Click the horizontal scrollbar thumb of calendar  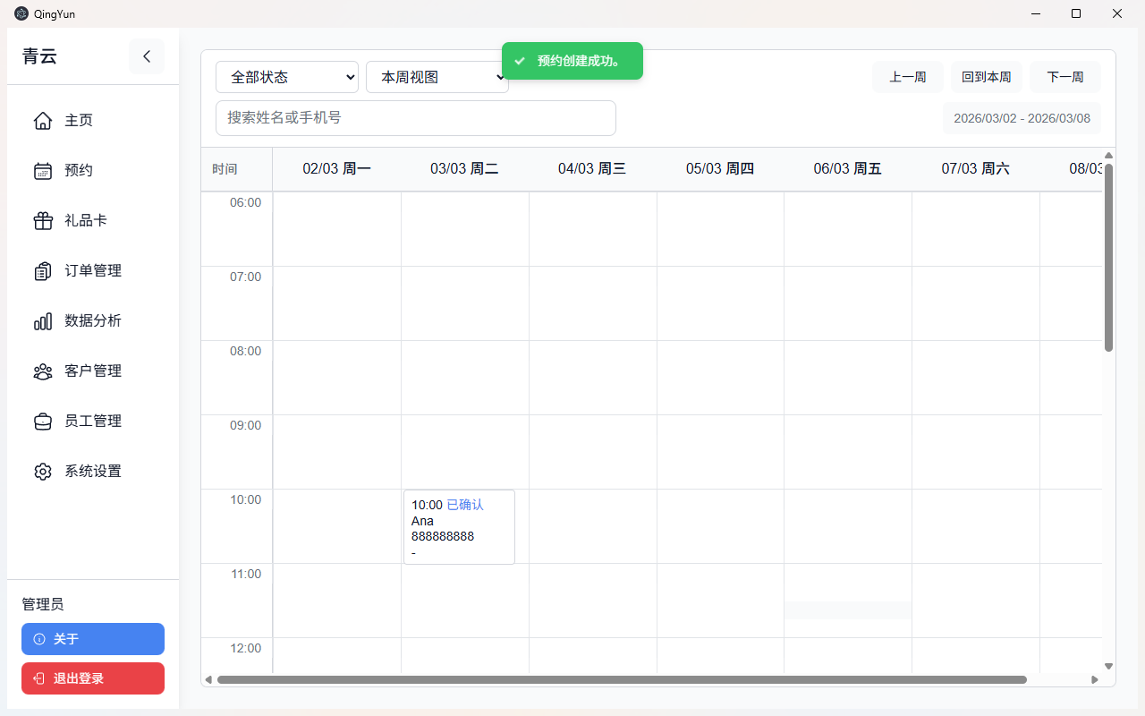tap(622, 679)
